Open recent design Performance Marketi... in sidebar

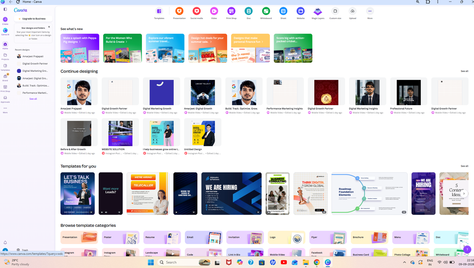pyautogui.click(x=33, y=93)
